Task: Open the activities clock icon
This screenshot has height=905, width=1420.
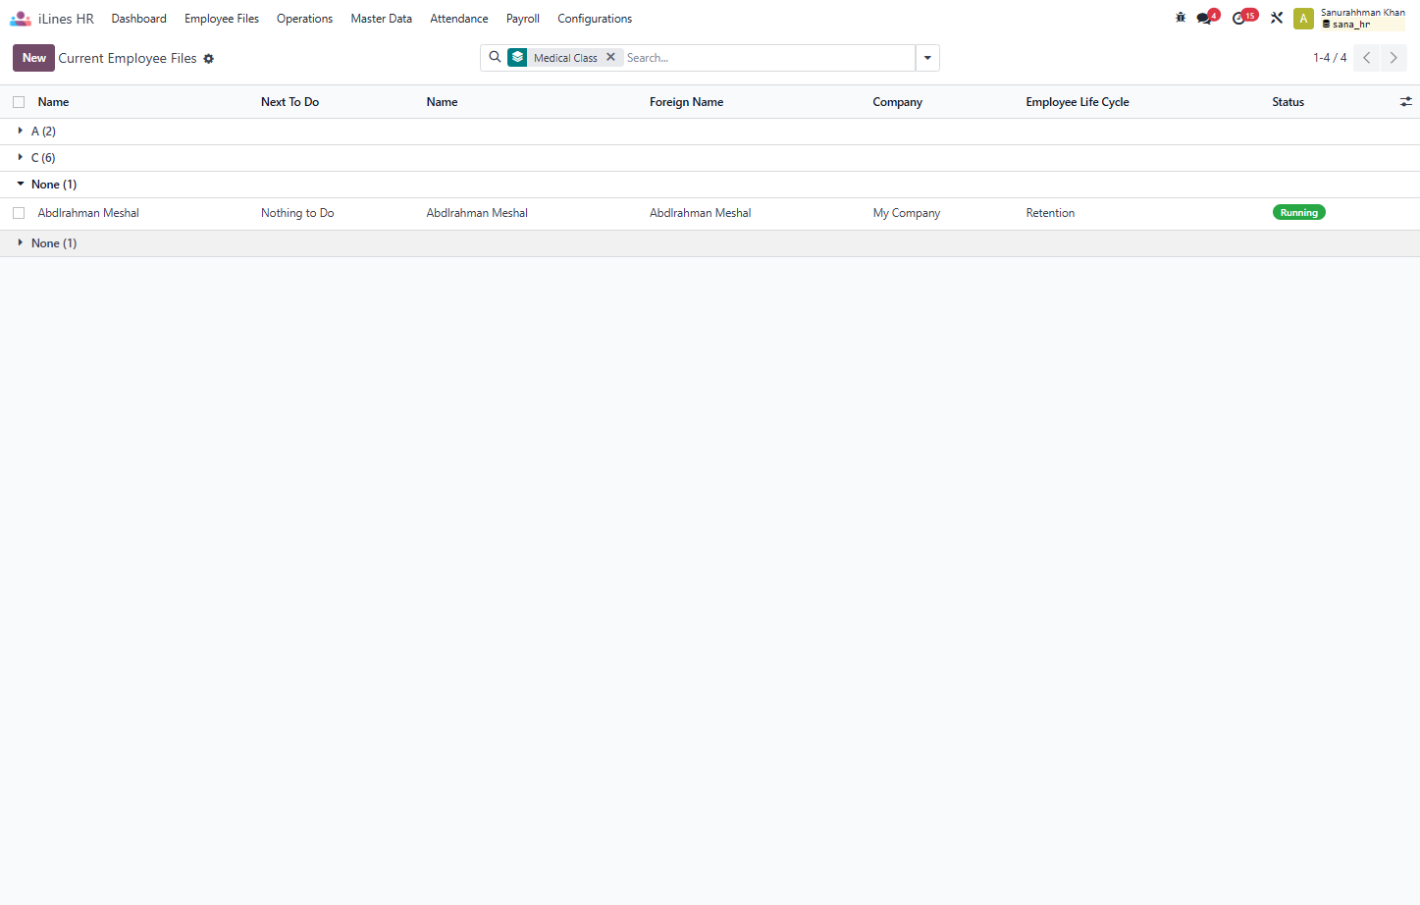Action: point(1240,18)
